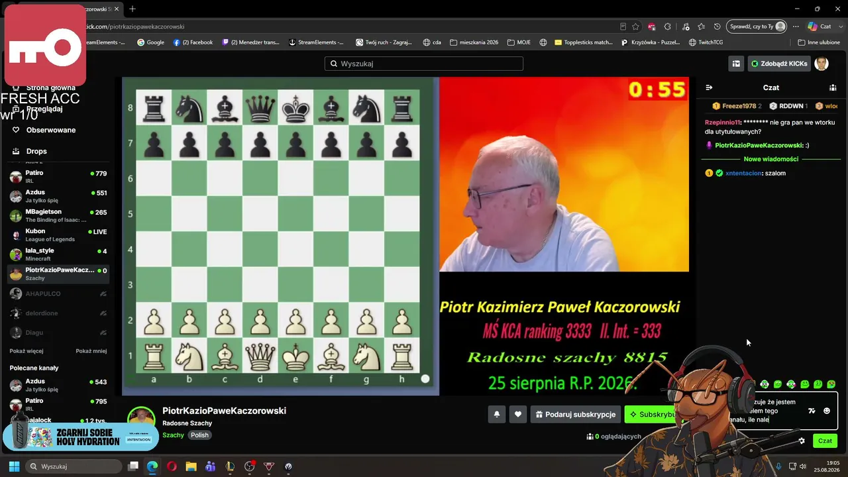Open Patiro IRL channel with 779 viewers
848x477 pixels.
pyautogui.click(x=58, y=176)
